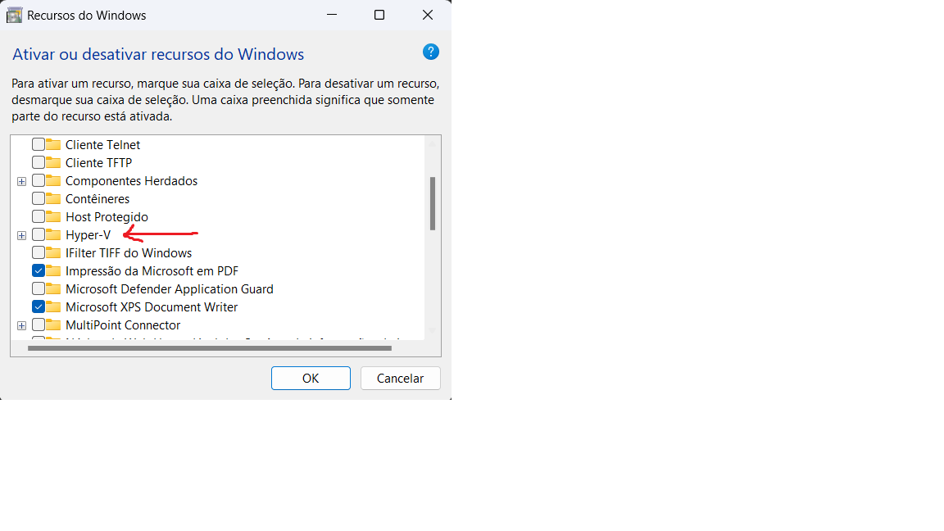Expand the MultiPoint Connector tree node
The height and width of the screenshot is (531, 944).
click(x=21, y=325)
